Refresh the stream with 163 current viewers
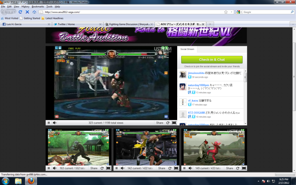 click(102, 168)
